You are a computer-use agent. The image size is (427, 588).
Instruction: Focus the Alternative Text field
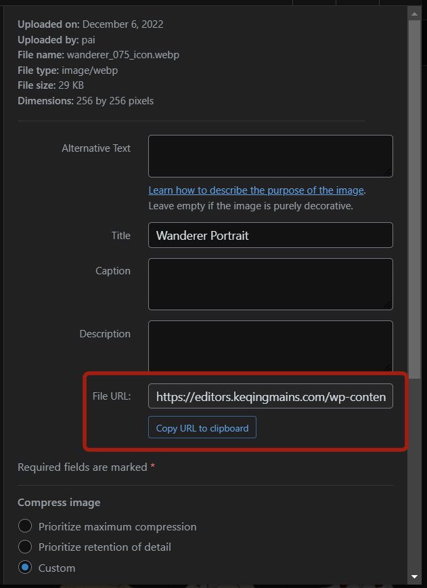[270, 156]
